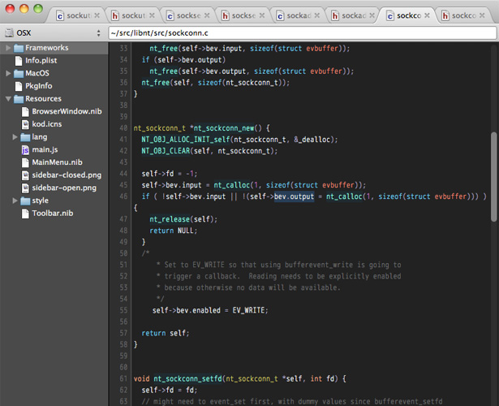499x406 pixels.
Task: Click 'nt_release(self);' on line 47
Action: tap(183, 219)
